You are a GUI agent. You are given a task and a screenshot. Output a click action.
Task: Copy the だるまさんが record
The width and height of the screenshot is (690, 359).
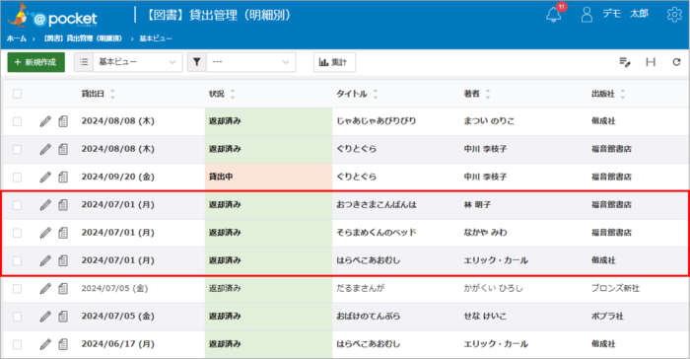pyautogui.click(x=63, y=289)
